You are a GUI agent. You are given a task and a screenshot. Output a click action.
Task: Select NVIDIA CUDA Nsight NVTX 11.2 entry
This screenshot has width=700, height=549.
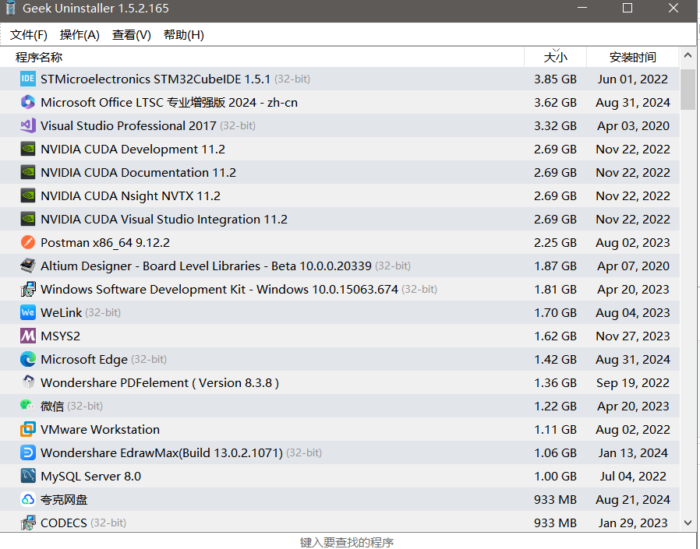(130, 195)
